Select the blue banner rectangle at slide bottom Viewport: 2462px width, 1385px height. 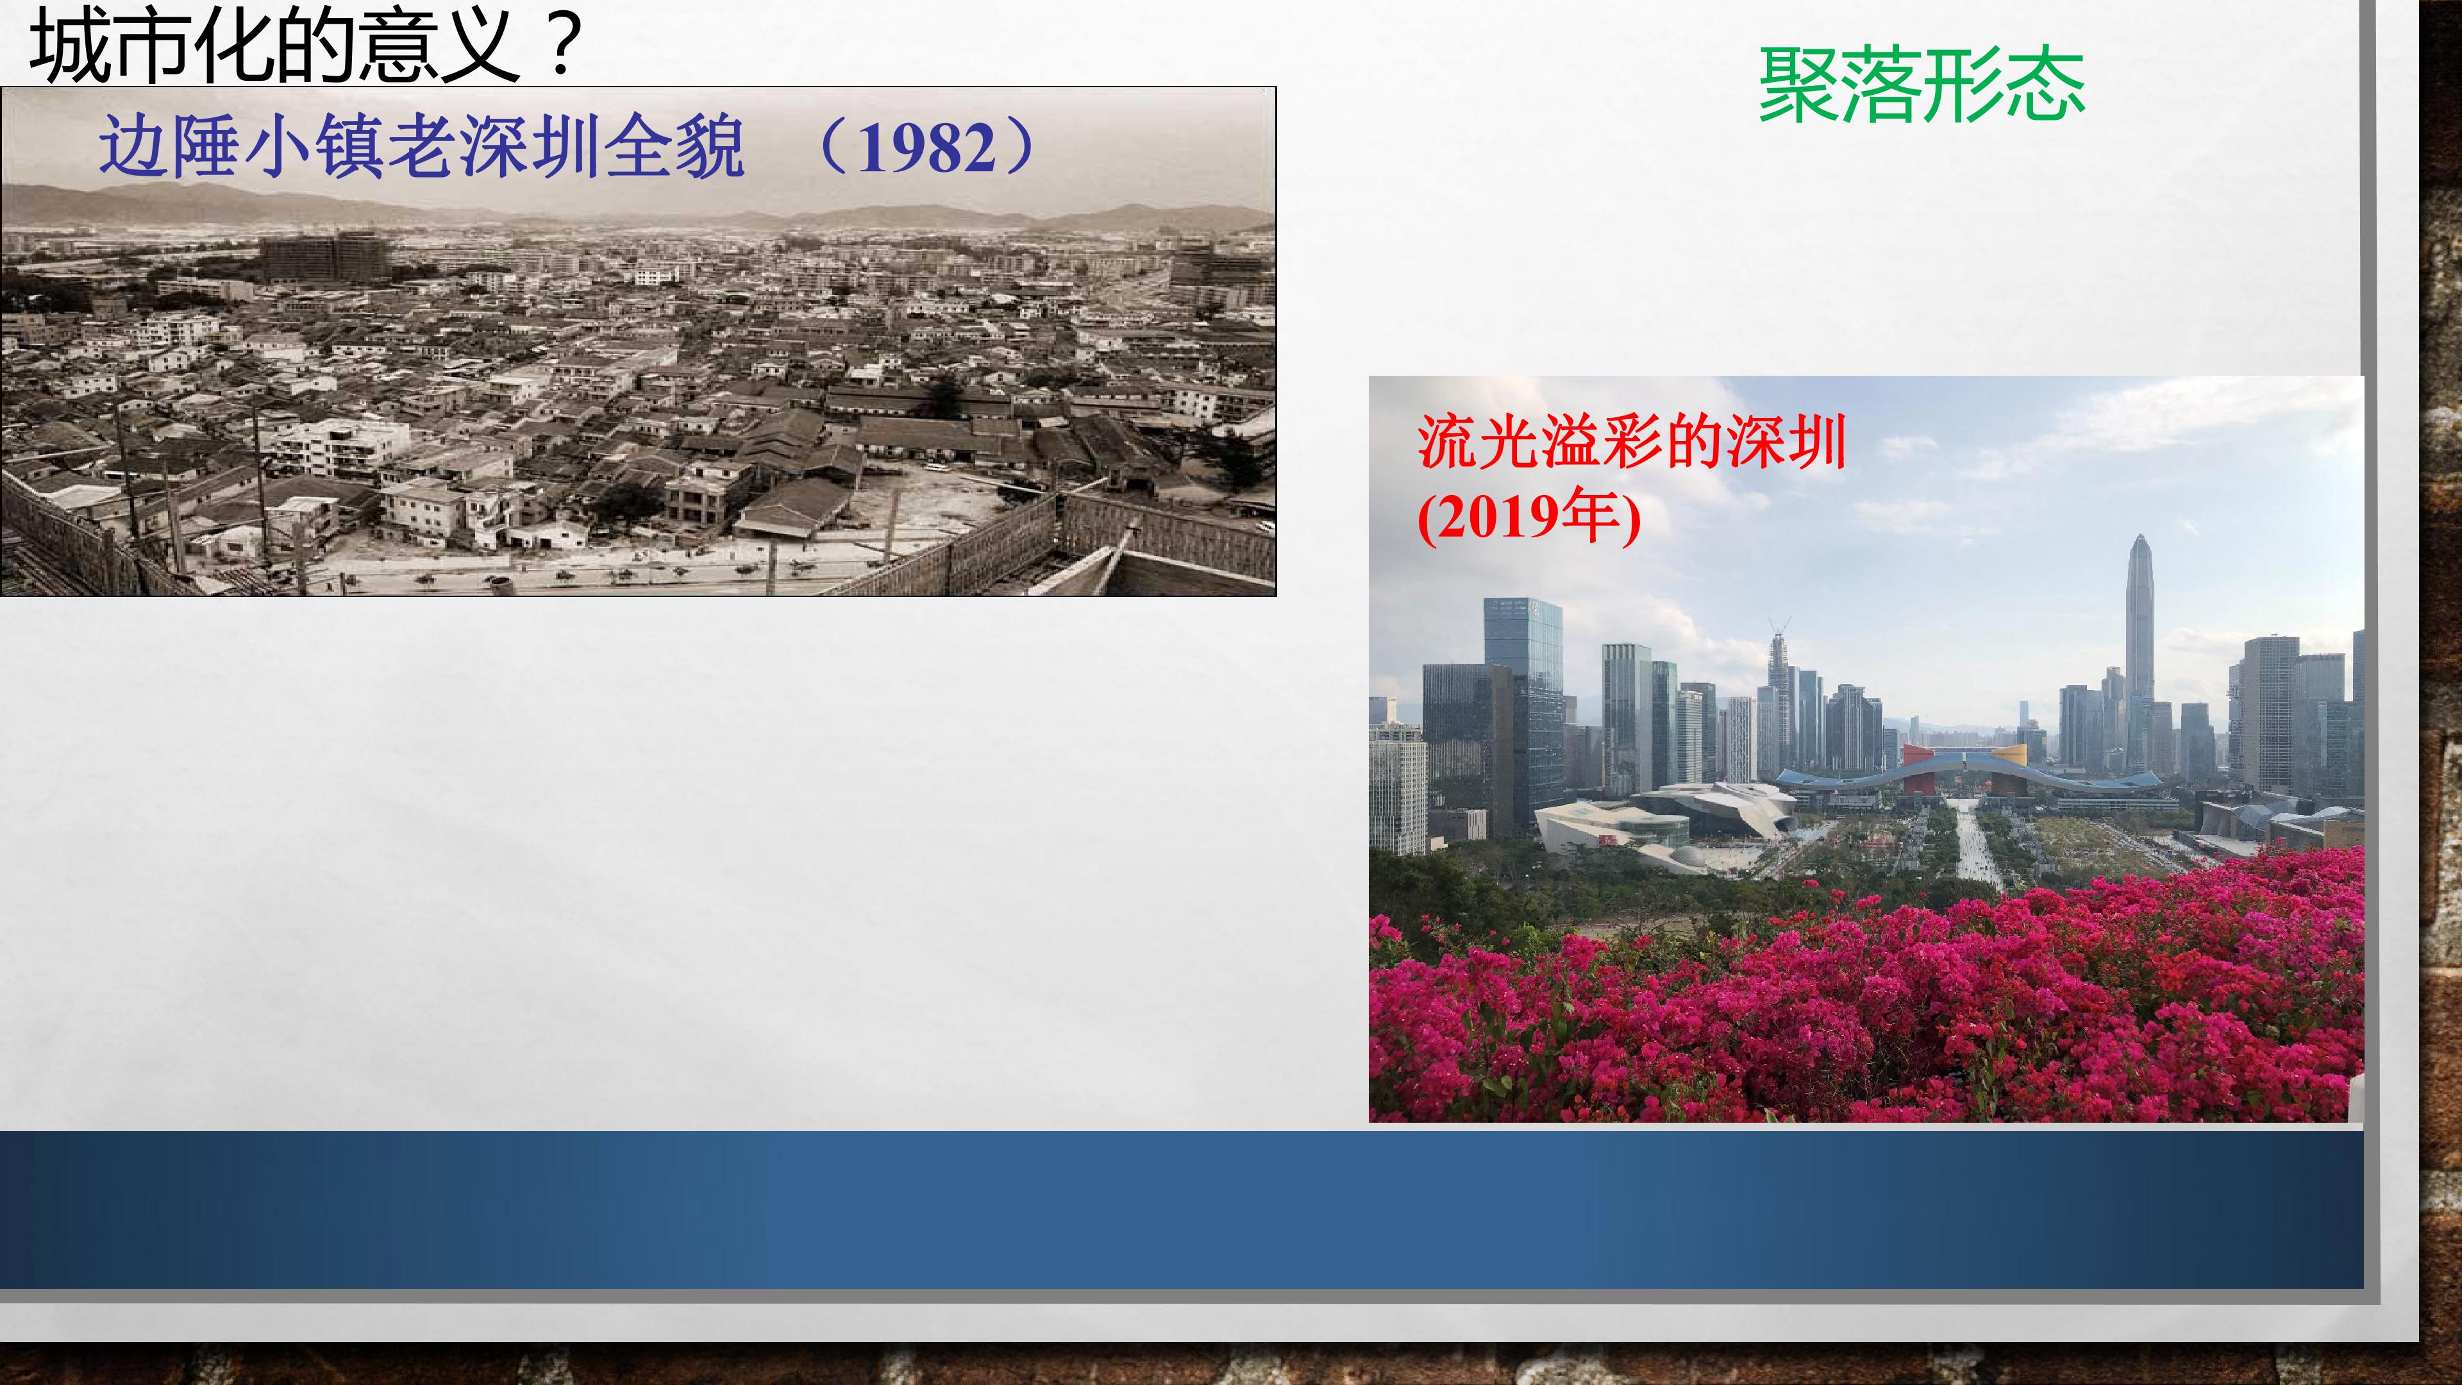click(x=1181, y=1209)
